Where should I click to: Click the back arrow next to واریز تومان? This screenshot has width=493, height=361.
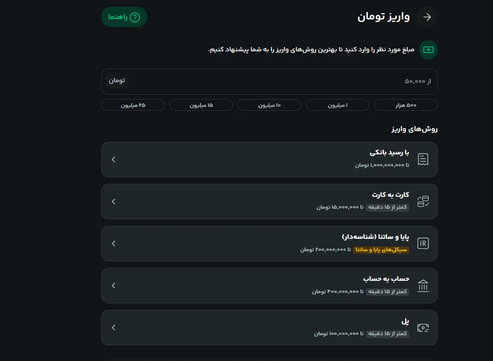pyautogui.click(x=427, y=17)
